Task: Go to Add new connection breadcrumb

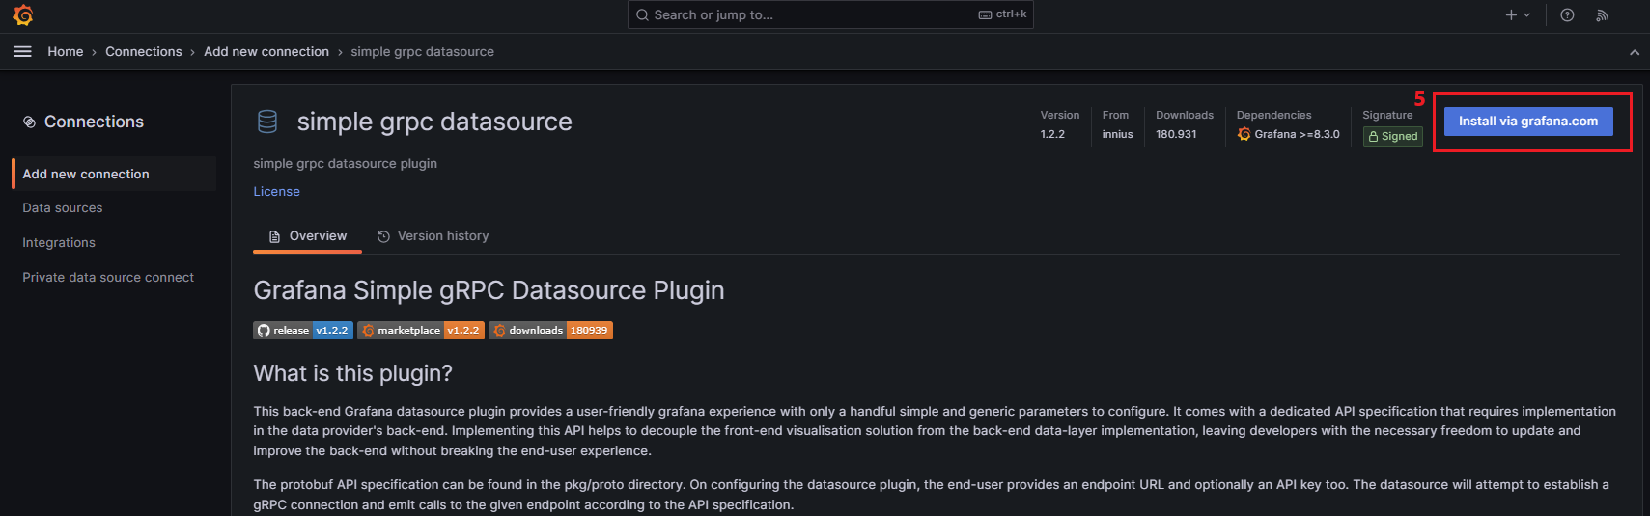Action: [x=266, y=52]
